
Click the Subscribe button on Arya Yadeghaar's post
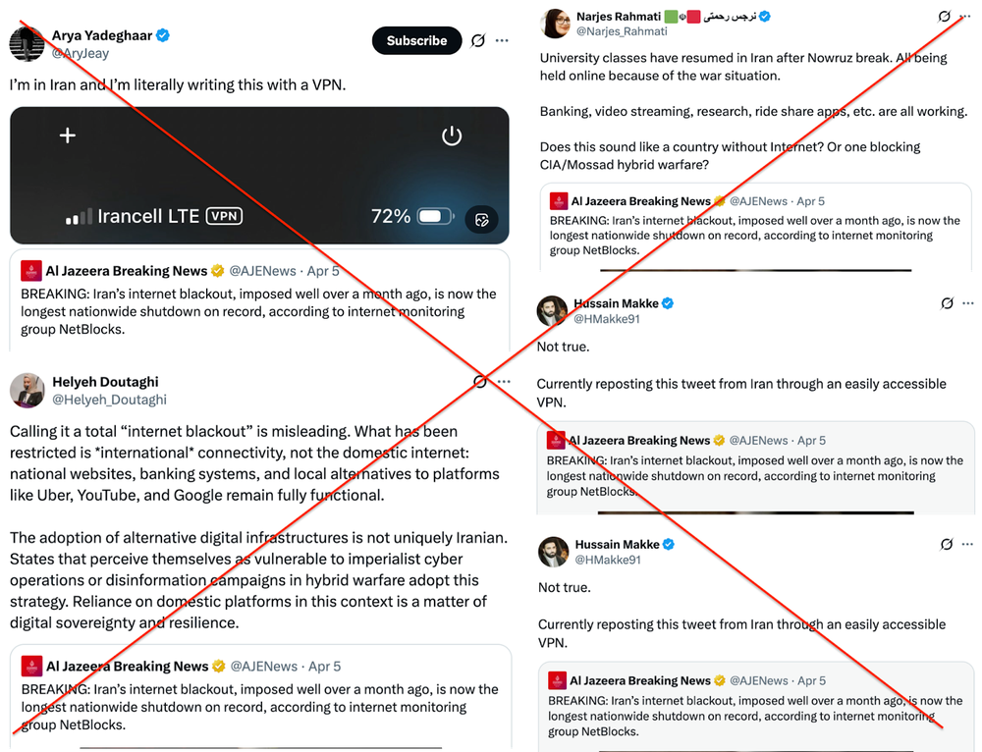tap(416, 40)
